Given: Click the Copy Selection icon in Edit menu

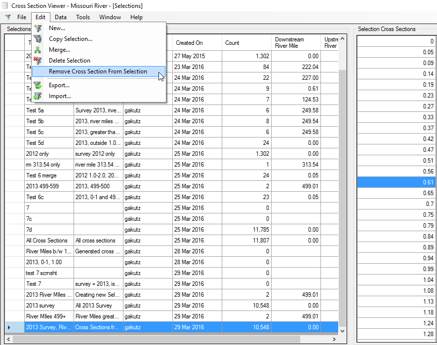Looking at the screenshot, I should point(38,39).
